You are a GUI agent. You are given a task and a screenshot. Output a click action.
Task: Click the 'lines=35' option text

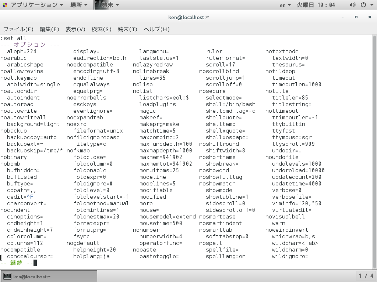152,78
